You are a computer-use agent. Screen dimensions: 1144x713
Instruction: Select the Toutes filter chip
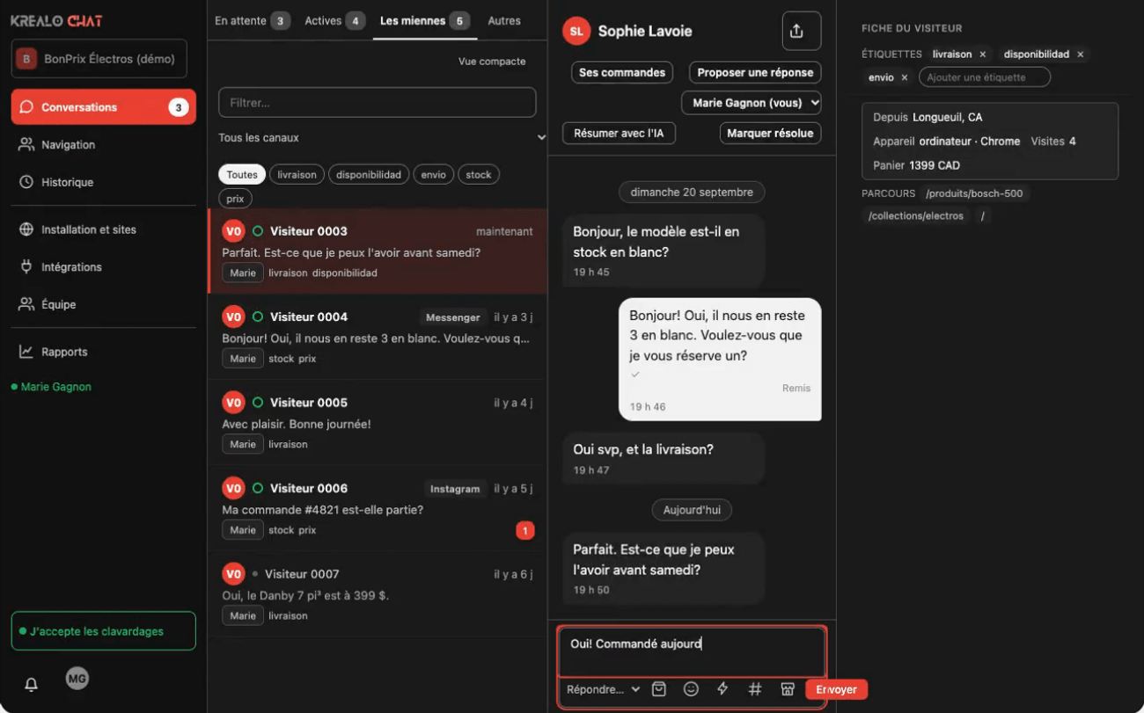click(242, 174)
